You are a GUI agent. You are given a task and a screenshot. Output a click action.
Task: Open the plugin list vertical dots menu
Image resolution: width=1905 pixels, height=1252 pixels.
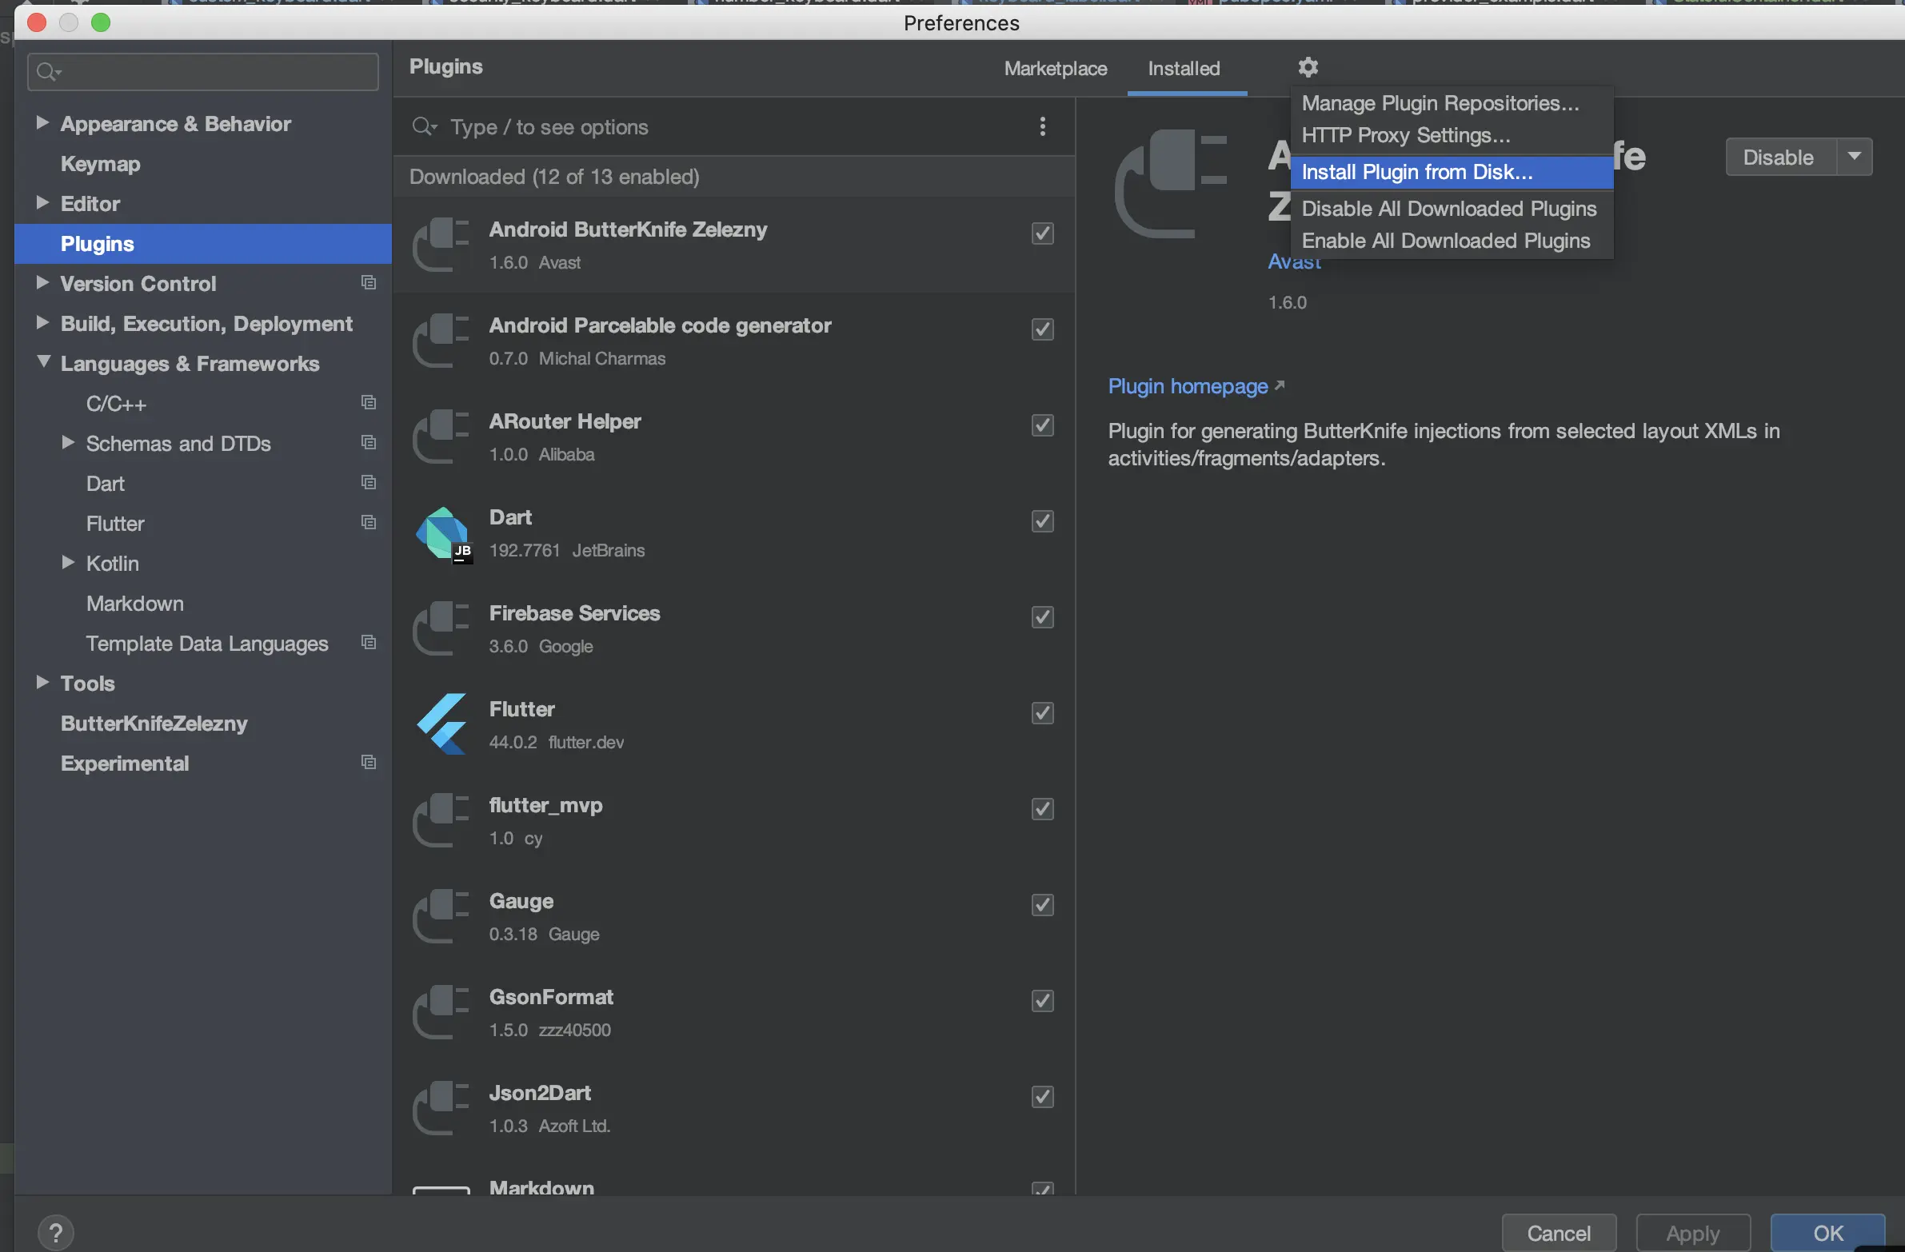1042,126
